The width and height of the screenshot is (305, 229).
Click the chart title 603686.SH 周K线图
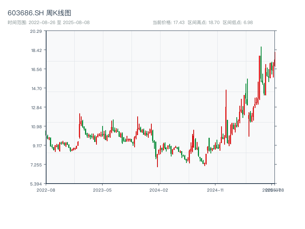pos(39,13)
